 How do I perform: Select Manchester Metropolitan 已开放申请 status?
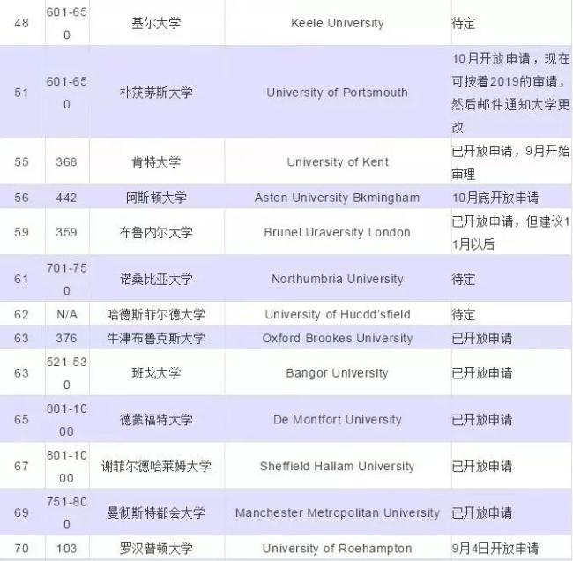point(482,512)
